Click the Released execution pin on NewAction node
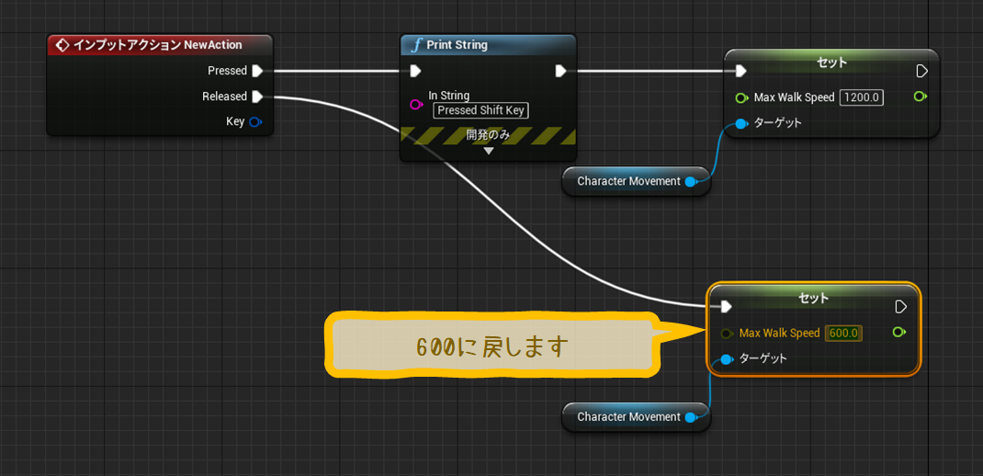983x476 pixels. tap(257, 96)
